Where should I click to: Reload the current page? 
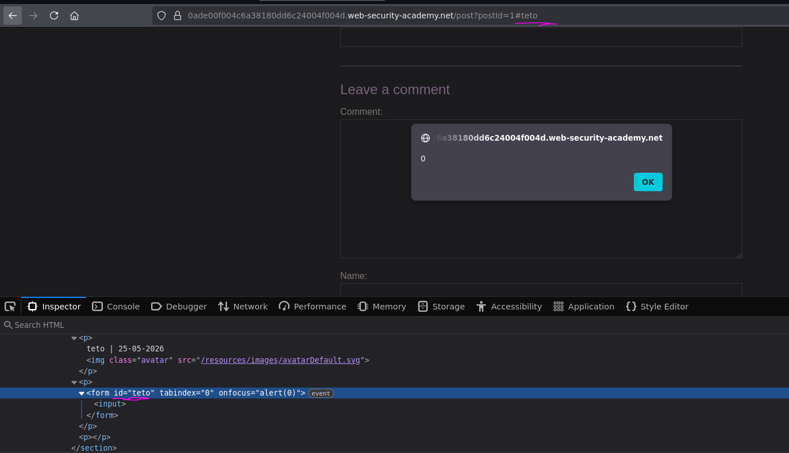[54, 16]
